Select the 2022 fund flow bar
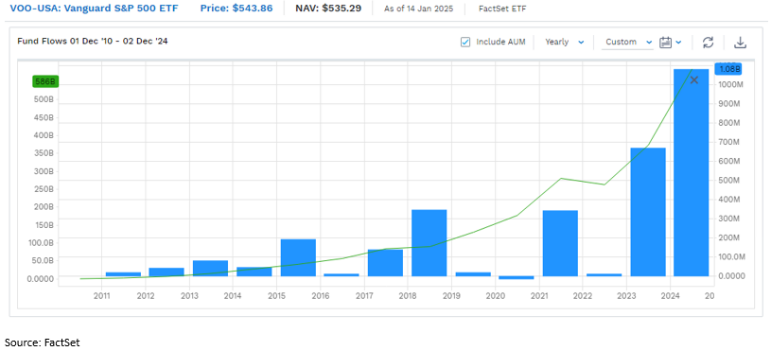771x351 pixels. coord(604,274)
